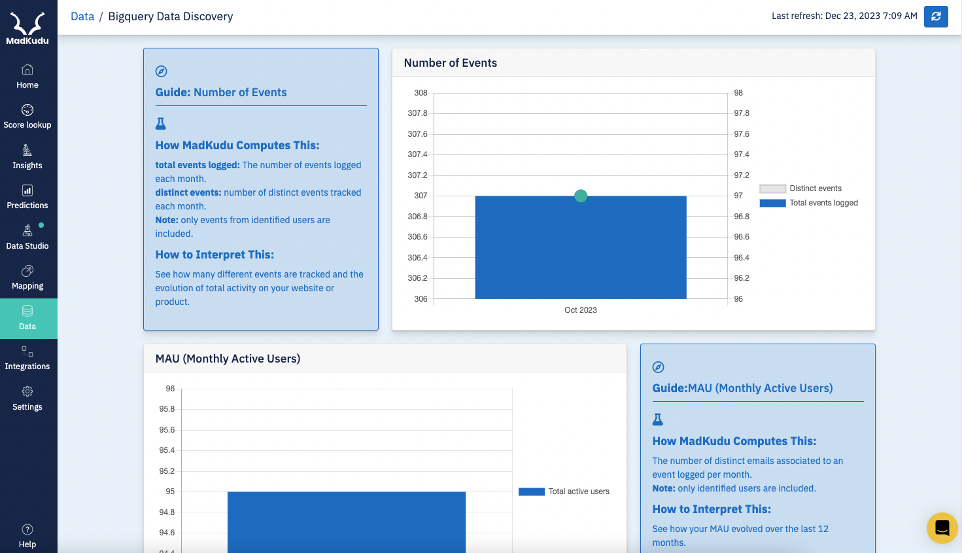This screenshot has height=553, width=962.
Task: Click the 'Number of Events' chart title
Action: (x=451, y=63)
